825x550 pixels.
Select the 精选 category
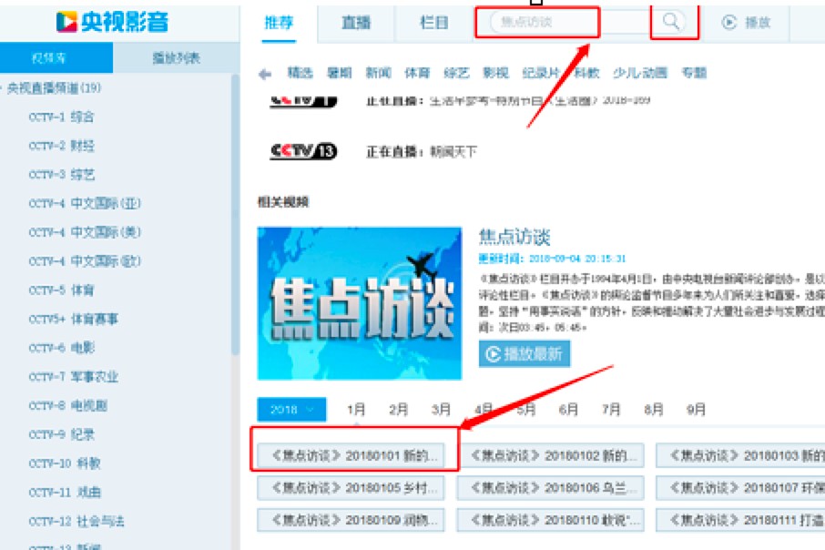click(x=300, y=73)
